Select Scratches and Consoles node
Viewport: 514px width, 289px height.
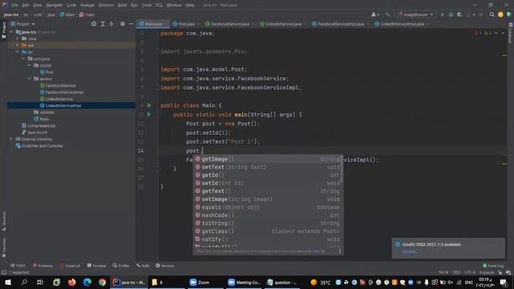pos(39,146)
